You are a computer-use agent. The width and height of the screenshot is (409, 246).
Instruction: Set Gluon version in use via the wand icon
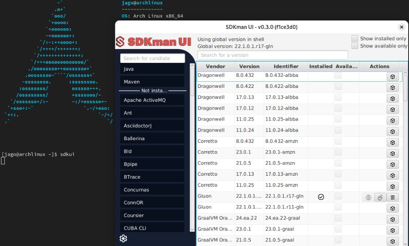(380, 197)
